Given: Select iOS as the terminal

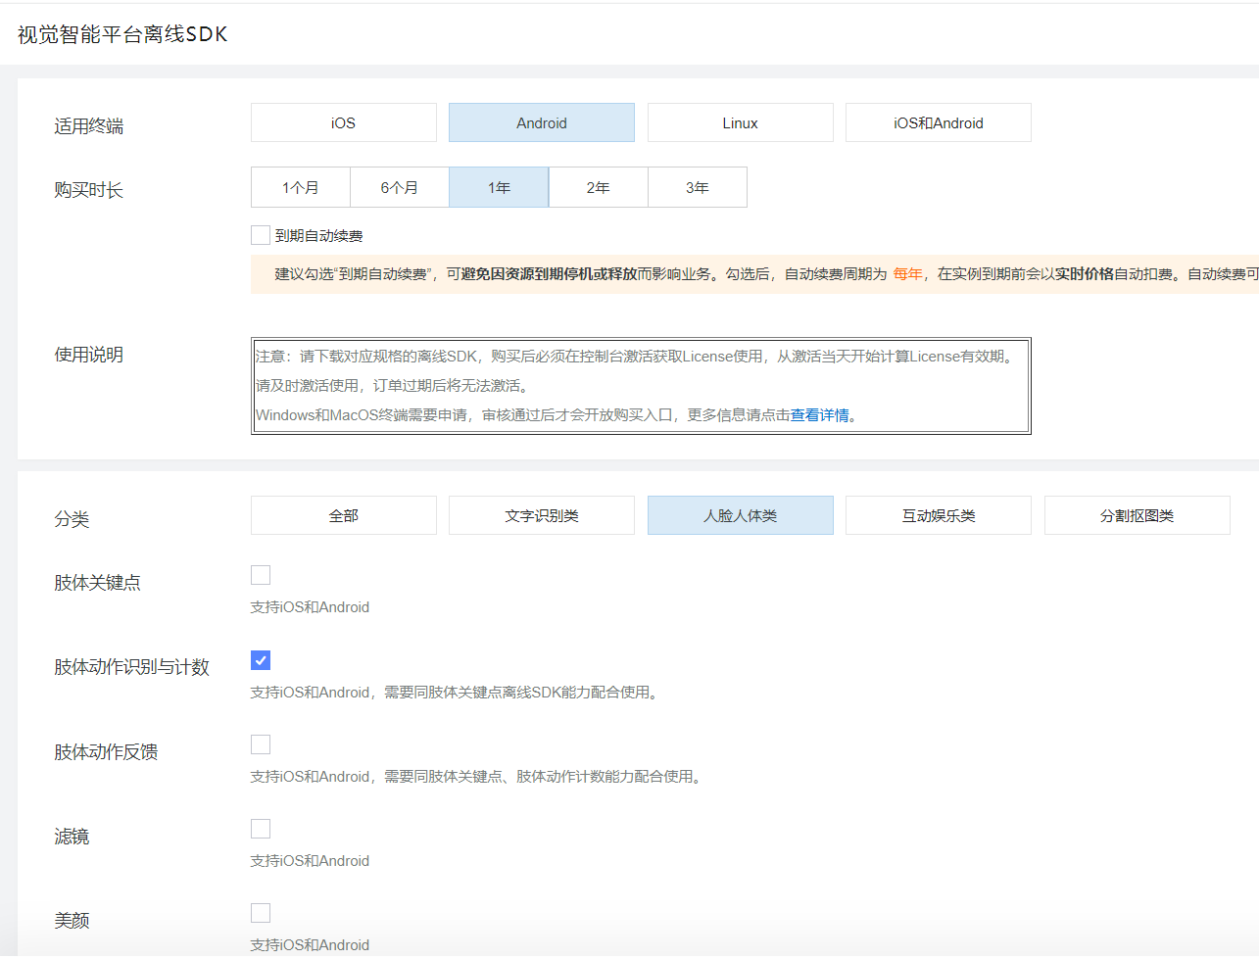Looking at the screenshot, I should point(344,122).
